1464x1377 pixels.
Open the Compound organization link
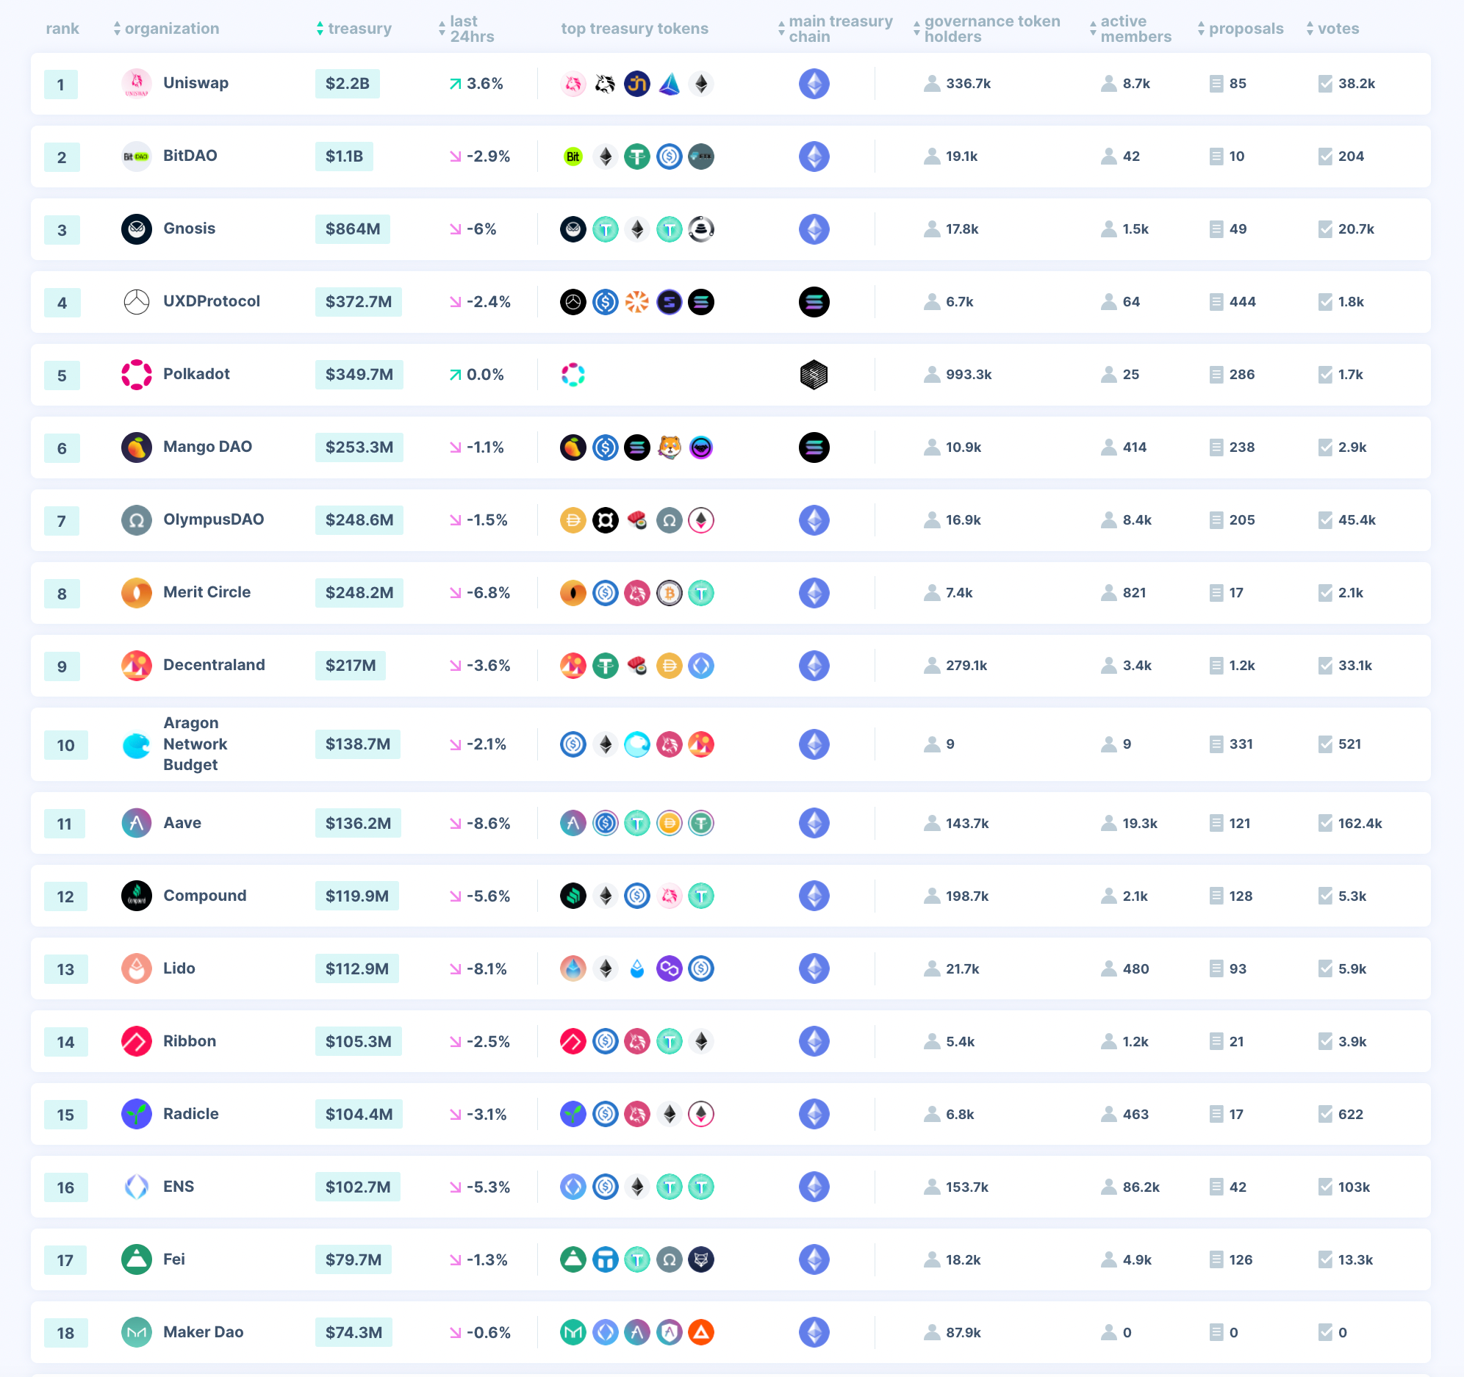pyautogui.click(x=205, y=896)
